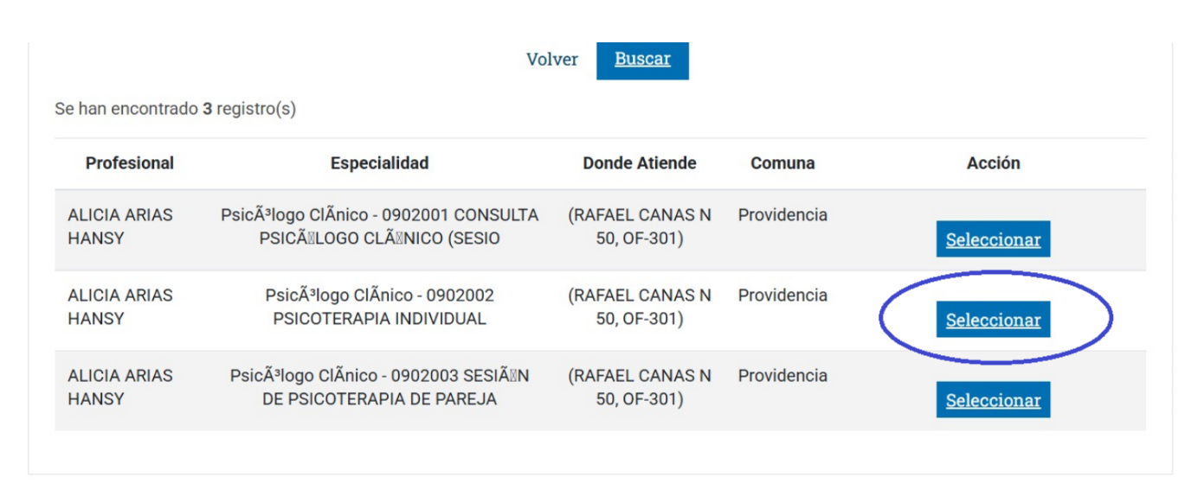
Task: Click the address in Psicoterapia de Pareja row
Action: click(x=639, y=387)
